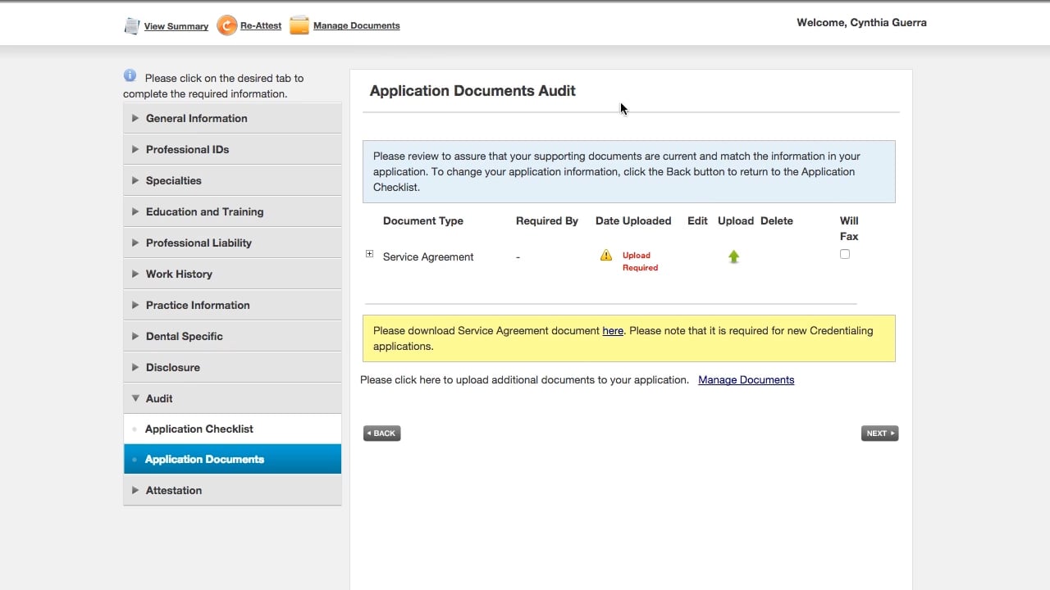Open the Dental Specific section

click(x=232, y=336)
